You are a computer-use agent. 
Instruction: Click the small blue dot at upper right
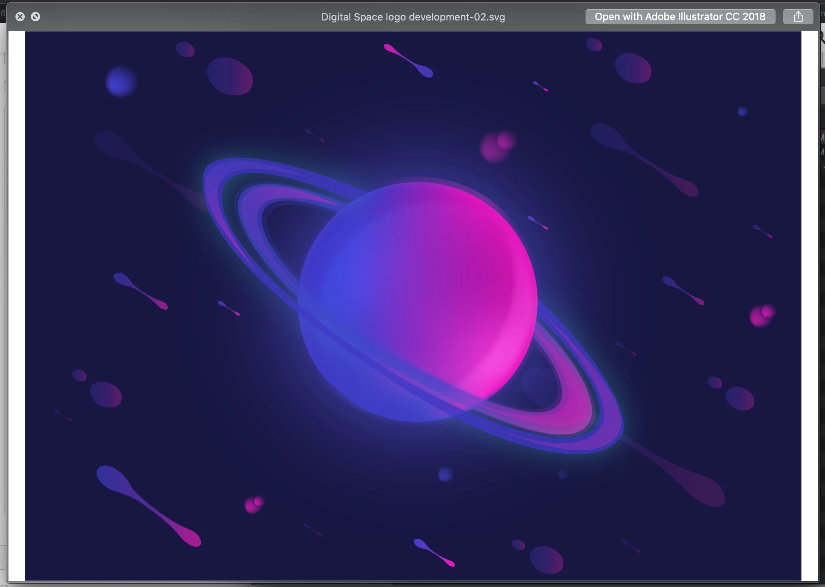742,112
